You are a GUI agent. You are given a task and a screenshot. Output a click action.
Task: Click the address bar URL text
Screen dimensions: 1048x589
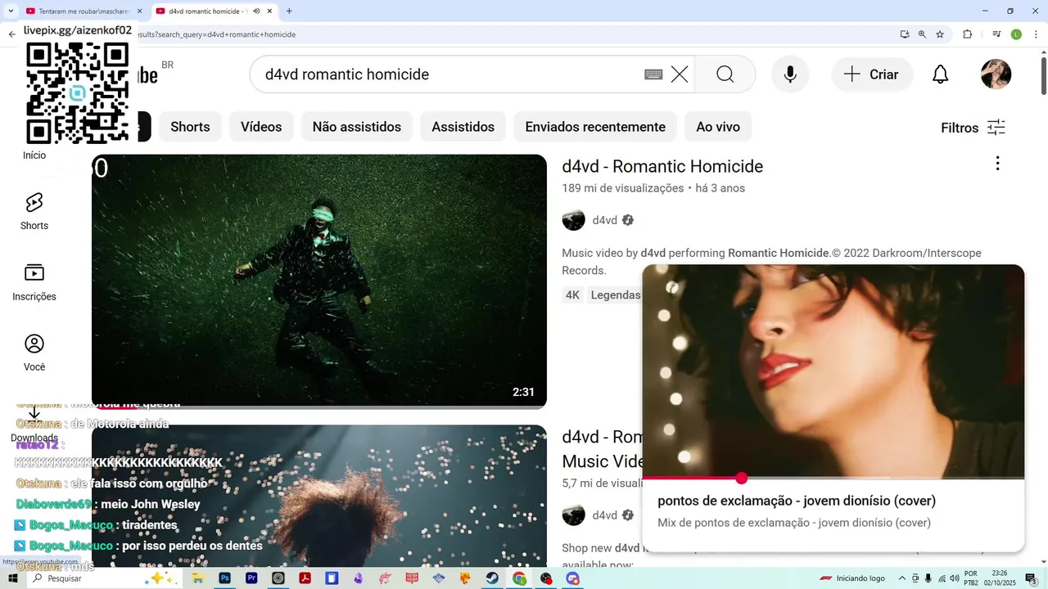pyautogui.click(x=216, y=34)
